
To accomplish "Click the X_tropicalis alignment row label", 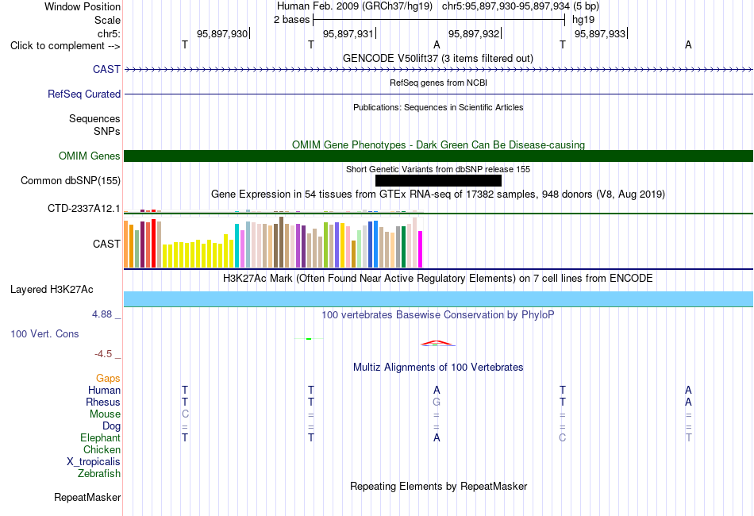I will click(94, 462).
